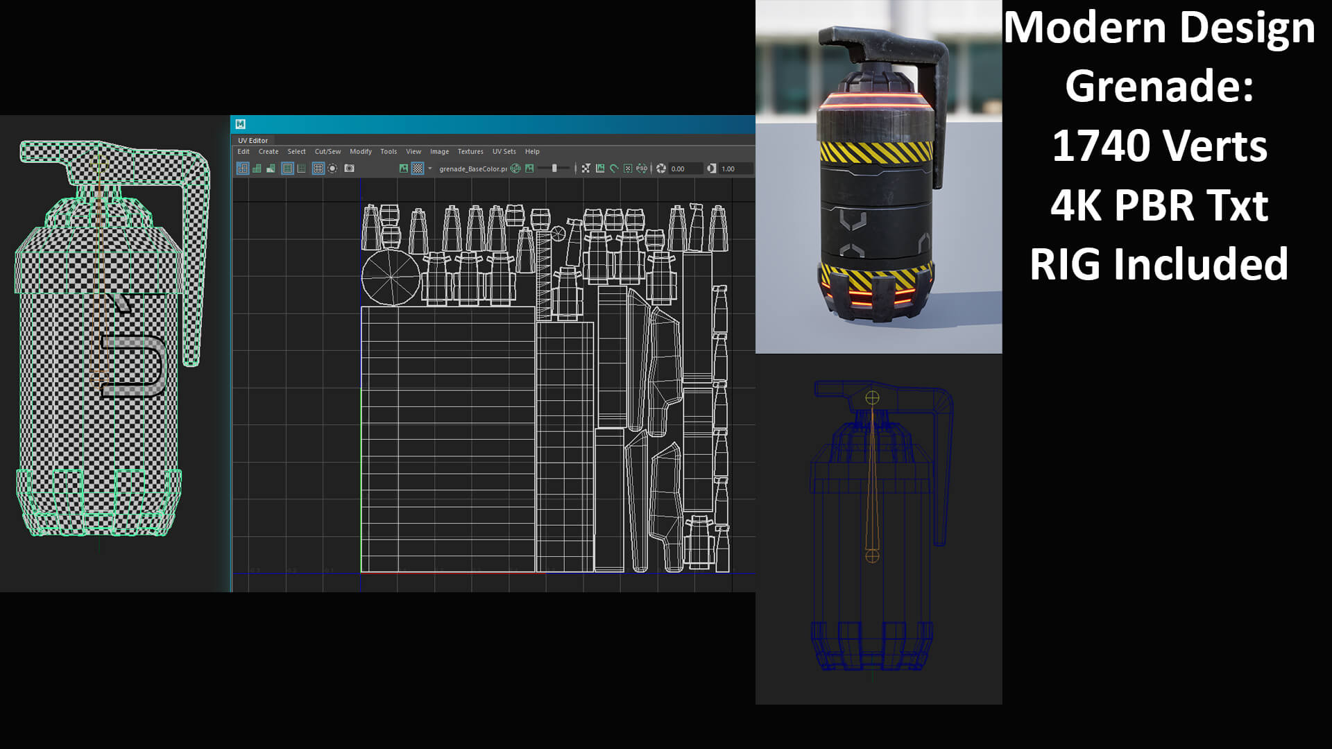Screen dimensions: 1332x749
Task: Click the gamma value field showing 1.00
Action: click(734, 169)
